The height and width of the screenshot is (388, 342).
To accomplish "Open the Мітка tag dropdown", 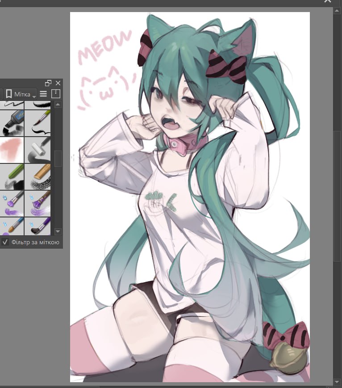I will coord(20,94).
